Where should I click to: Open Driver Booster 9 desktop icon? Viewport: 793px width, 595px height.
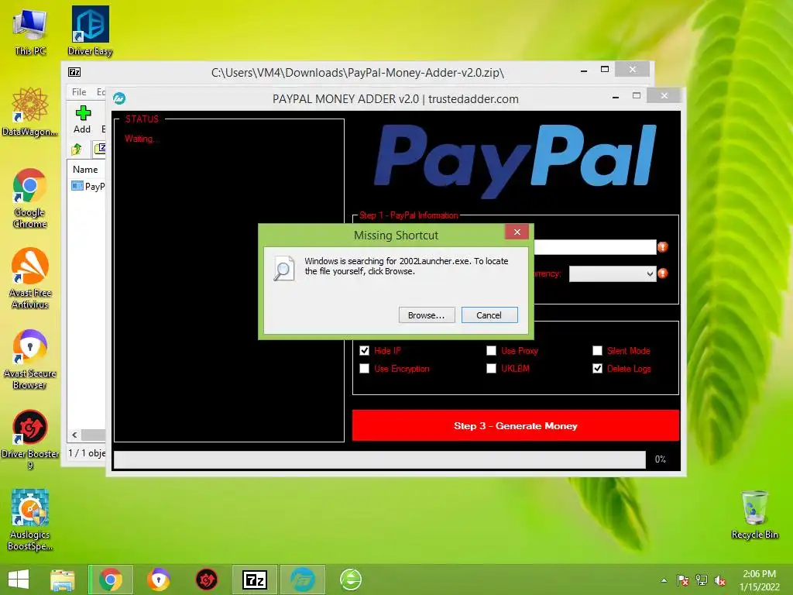30,439
